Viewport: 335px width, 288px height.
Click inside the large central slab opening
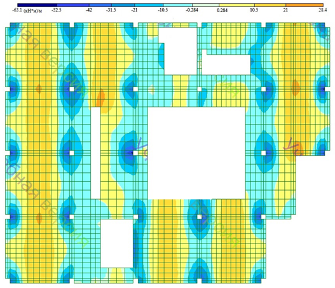(x=196, y=153)
